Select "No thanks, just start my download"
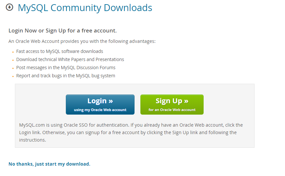Screen dimensions: 285x176 pos(49,164)
